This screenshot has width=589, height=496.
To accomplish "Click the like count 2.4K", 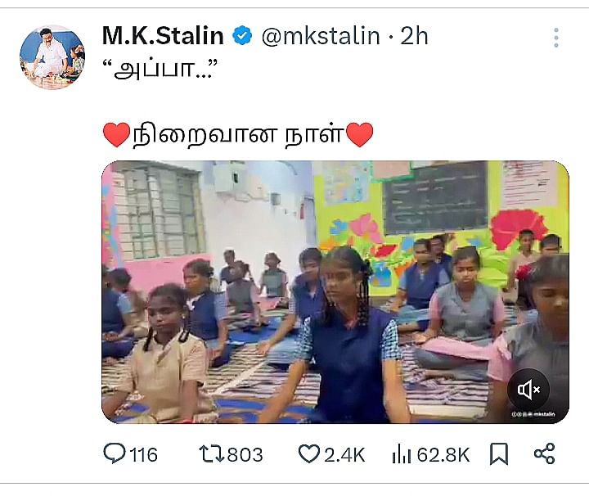I will [x=344, y=454].
